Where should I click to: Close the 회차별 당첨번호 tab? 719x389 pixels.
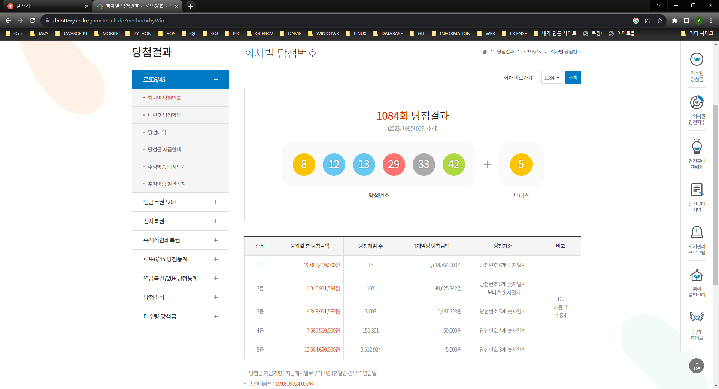(176, 6)
